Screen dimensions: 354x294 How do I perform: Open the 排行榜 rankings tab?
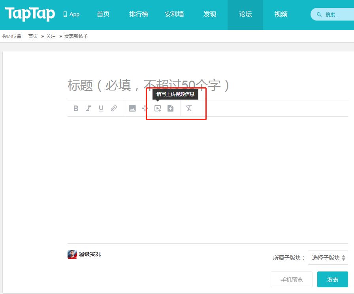point(139,14)
